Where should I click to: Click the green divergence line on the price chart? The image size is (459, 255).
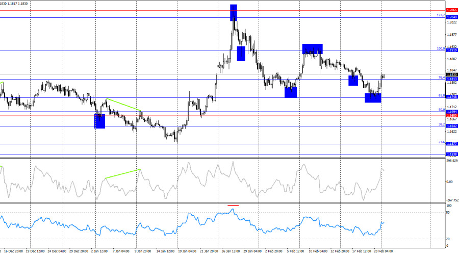[123, 105]
